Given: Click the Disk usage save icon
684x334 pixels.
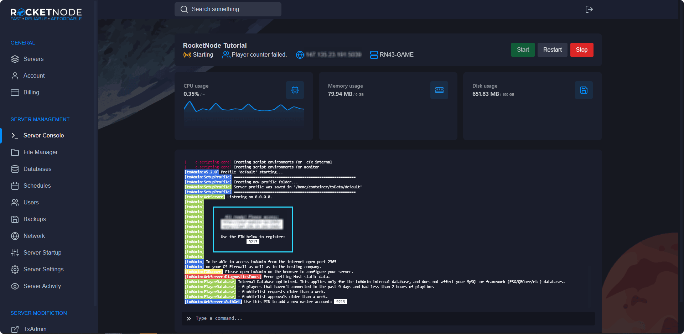Looking at the screenshot, I should pyautogui.click(x=584, y=90).
